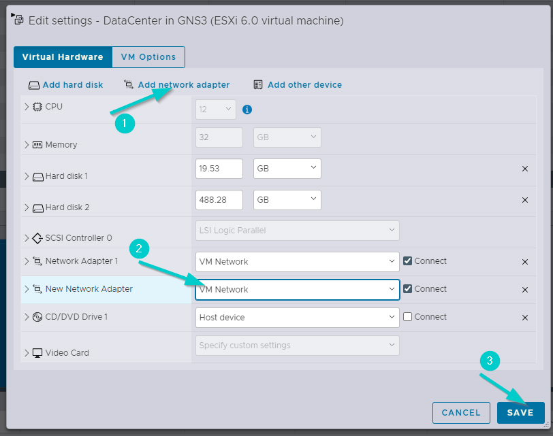The image size is (553, 436).
Task: Remove CD/DVD Drive 1 with X icon
Action: [x=524, y=318]
